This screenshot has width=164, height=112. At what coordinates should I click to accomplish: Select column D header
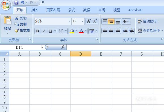(x=80, y=54)
